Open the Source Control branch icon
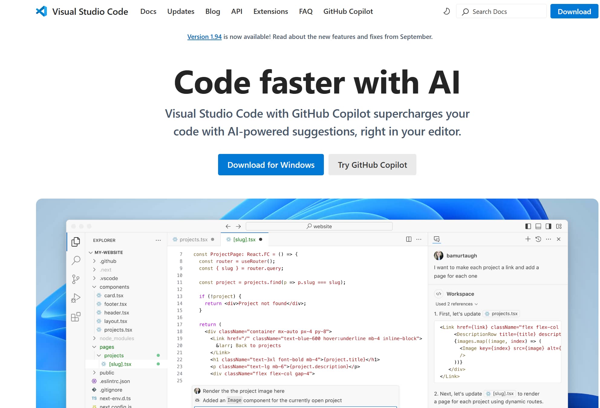Screen dimensions: 600x408 pyautogui.click(x=76, y=279)
